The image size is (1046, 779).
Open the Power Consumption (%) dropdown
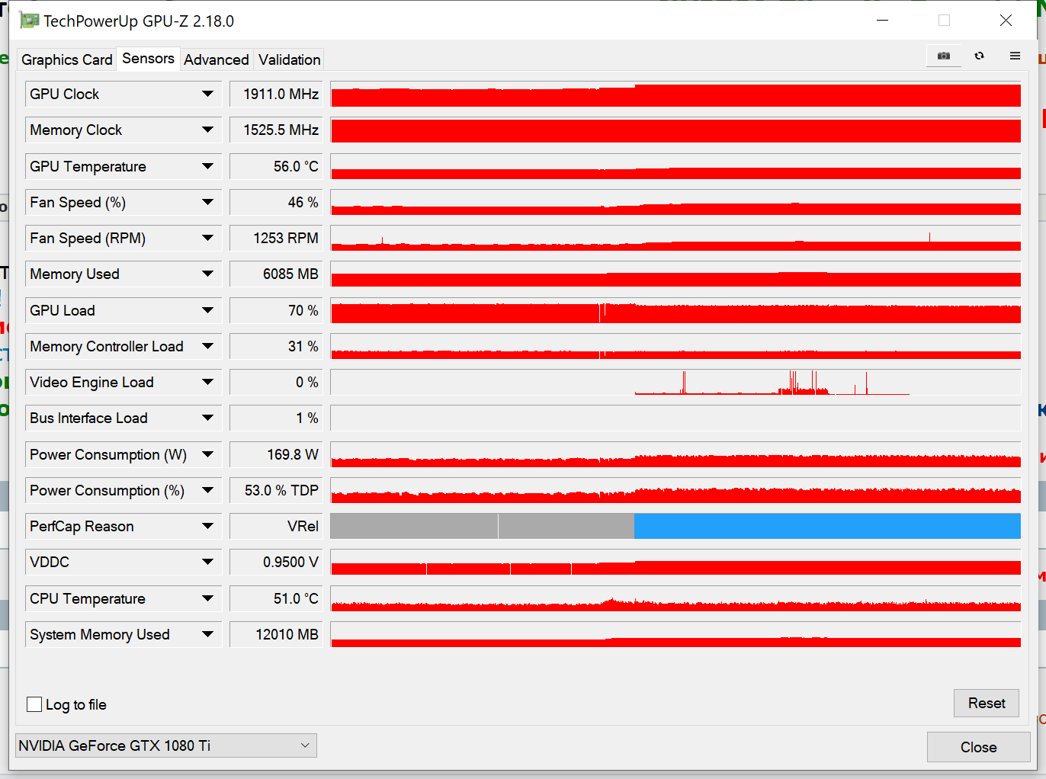click(x=207, y=490)
